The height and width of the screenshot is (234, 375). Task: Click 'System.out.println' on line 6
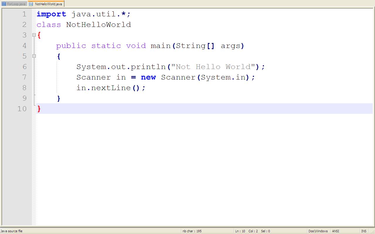point(121,67)
